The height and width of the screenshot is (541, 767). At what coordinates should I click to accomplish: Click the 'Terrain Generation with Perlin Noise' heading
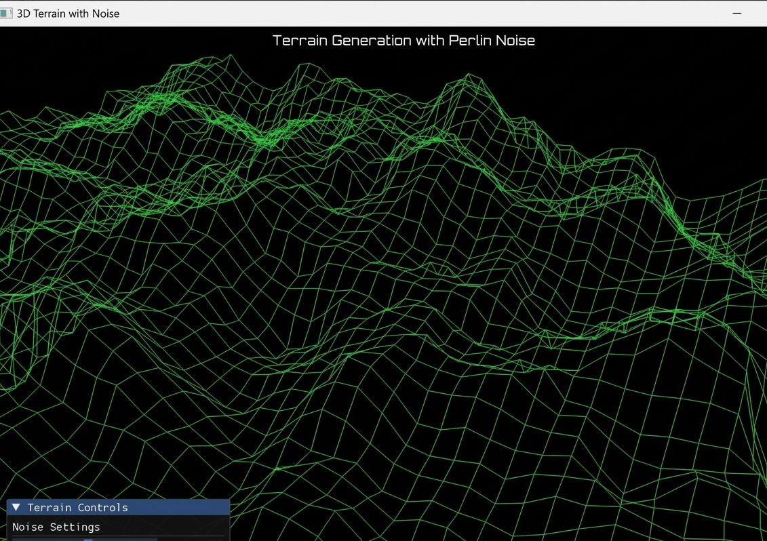coord(404,40)
